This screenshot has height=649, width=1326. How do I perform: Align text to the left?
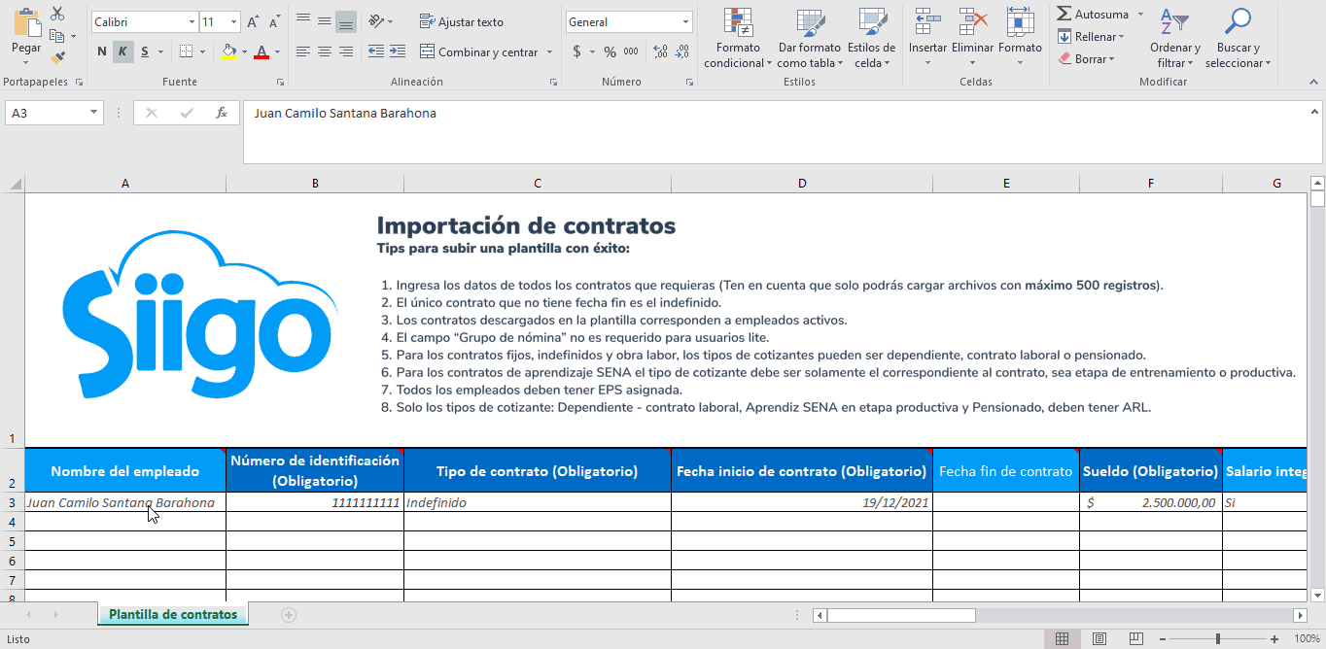click(x=303, y=51)
